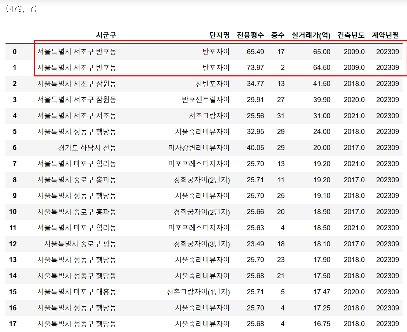Click price value 18.50
407x332 pixels.
pyautogui.click(x=322, y=228)
